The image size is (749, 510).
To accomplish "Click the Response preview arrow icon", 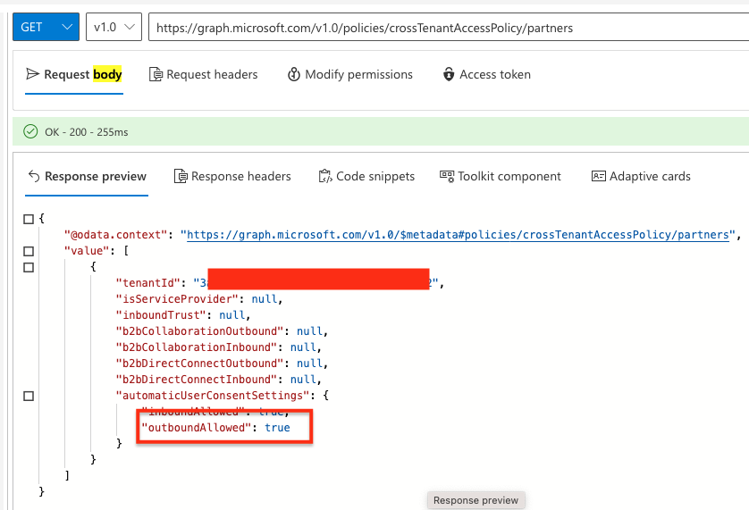I will click(34, 176).
